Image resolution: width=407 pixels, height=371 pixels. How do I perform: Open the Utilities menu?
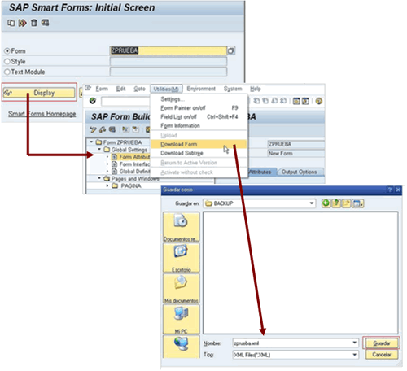[x=166, y=89]
